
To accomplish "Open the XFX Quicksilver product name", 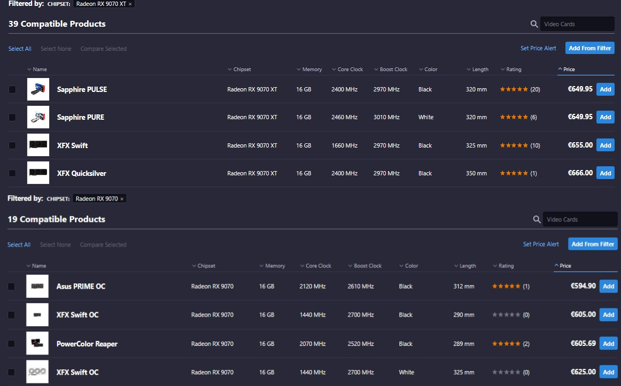I will pyautogui.click(x=82, y=173).
